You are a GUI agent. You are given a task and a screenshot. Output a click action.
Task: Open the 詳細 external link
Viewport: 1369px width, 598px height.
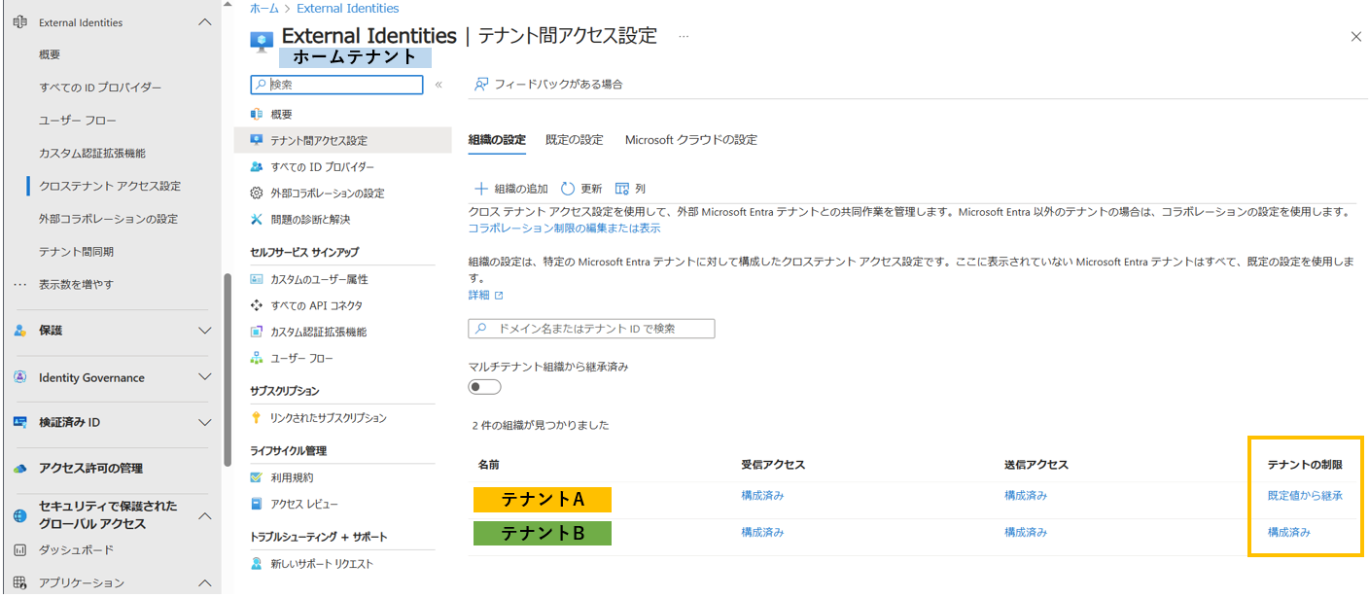coord(485,295)
